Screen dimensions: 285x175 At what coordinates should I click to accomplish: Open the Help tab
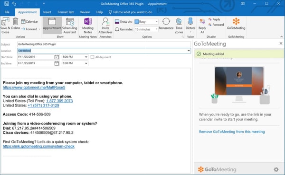coord(99,12)
